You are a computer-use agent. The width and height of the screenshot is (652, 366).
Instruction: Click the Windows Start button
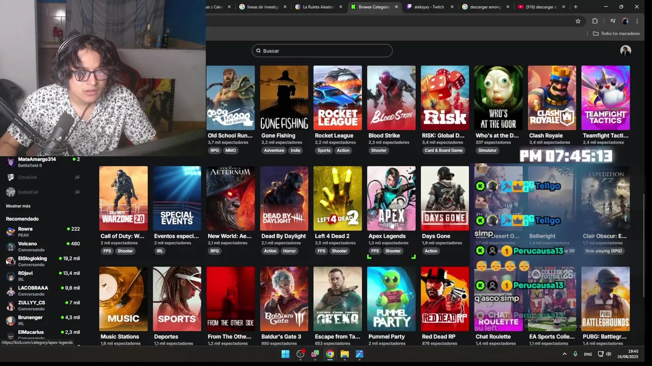click(x=285, y=354)
